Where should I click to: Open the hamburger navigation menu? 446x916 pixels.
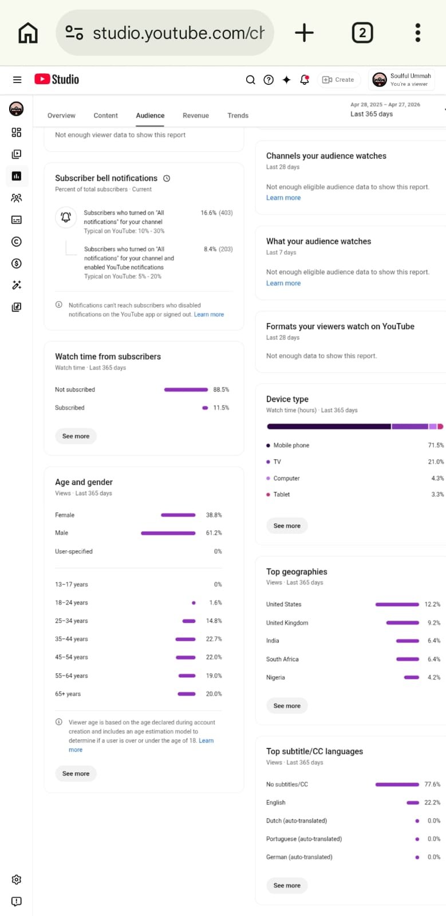[17, 80]
